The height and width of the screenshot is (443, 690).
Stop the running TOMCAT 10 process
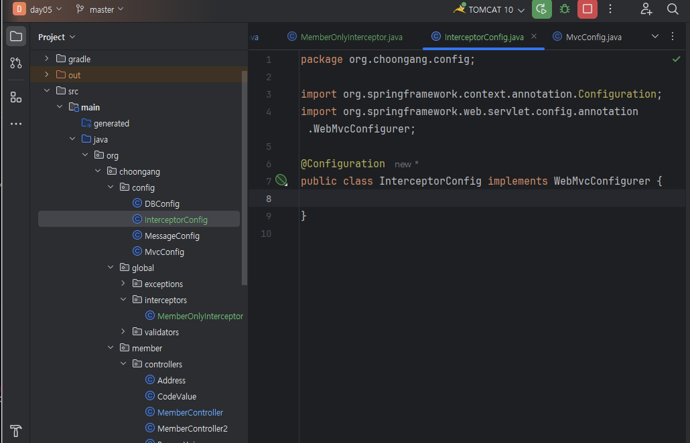[588, 9]
